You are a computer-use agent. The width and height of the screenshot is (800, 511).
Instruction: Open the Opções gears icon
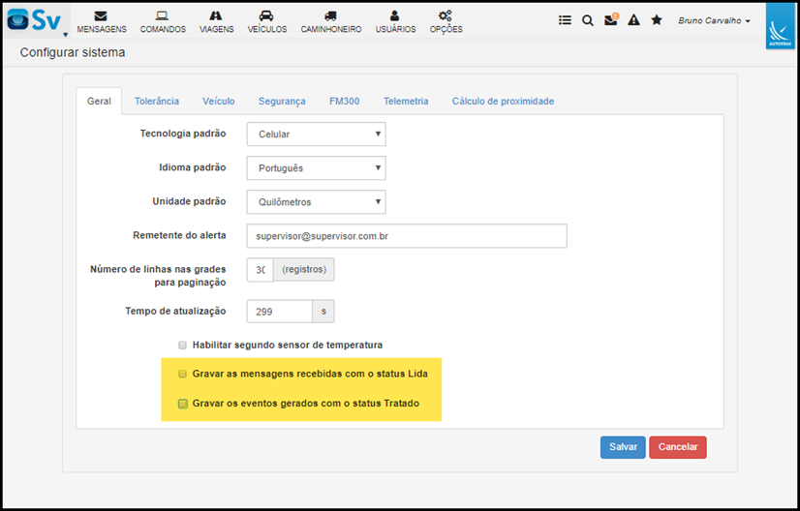coord(446,16)
